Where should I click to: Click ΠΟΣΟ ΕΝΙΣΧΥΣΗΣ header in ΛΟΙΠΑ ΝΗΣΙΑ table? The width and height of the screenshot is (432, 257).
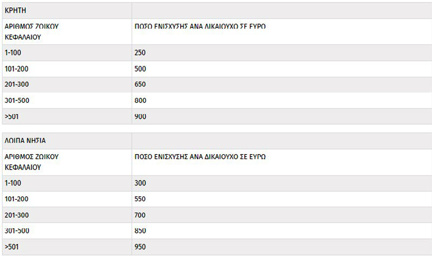point(200,157)
